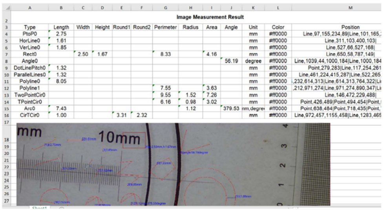
Task: Select the PtoP0 cell
Action: 30,34
